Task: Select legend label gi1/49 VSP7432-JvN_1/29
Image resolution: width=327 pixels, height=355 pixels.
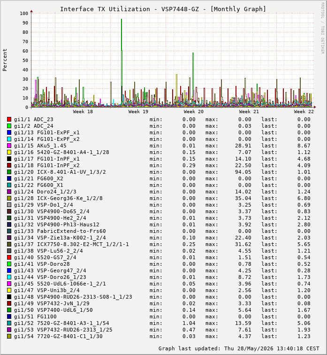Action: coord(52,303)
